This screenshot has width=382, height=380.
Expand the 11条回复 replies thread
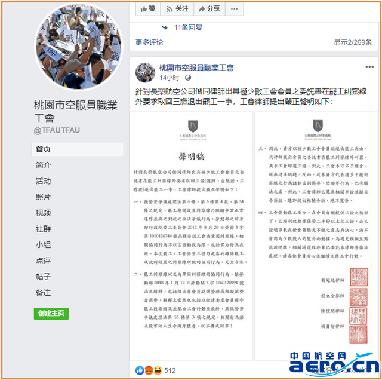pos(188,27)
